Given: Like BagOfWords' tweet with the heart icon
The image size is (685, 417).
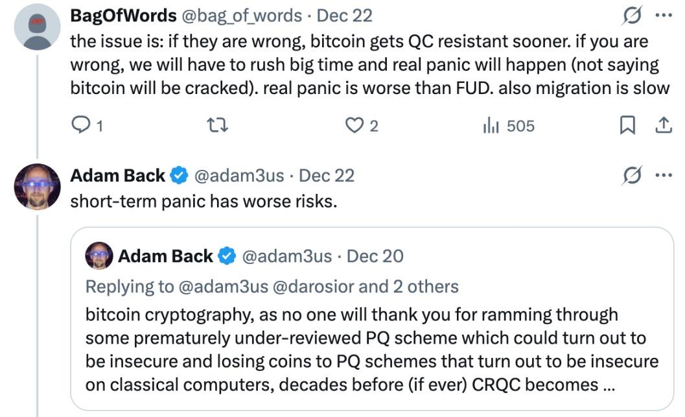Looking at the screenshot, I should click(x=354, y=126).
